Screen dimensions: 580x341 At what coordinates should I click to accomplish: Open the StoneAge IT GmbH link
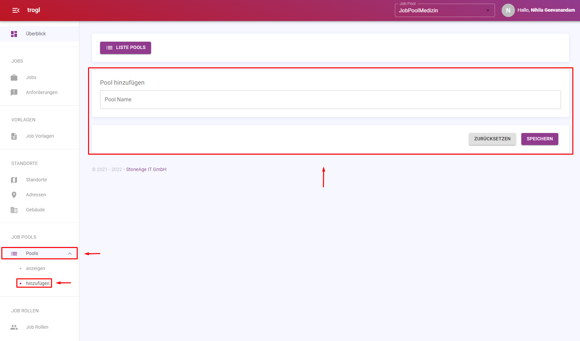146,169
